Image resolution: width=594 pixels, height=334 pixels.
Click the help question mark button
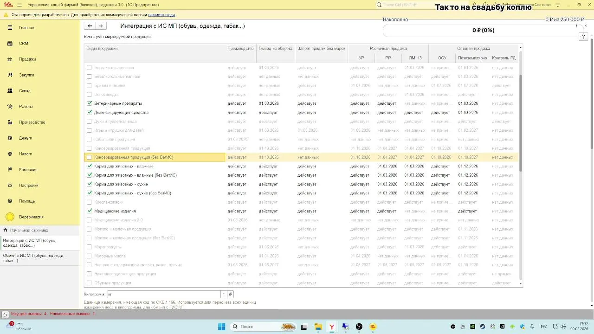tap(583, 37)
